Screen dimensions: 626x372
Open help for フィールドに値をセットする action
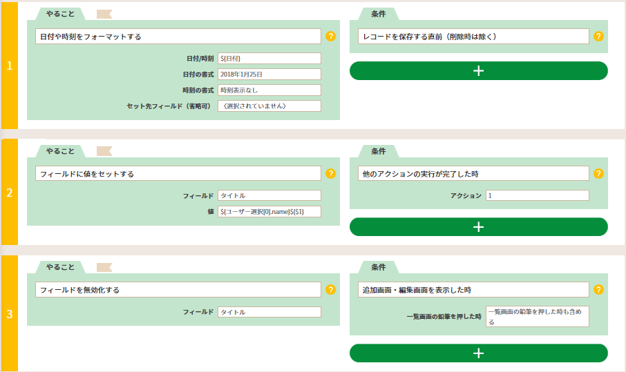[x=330, y=173]
